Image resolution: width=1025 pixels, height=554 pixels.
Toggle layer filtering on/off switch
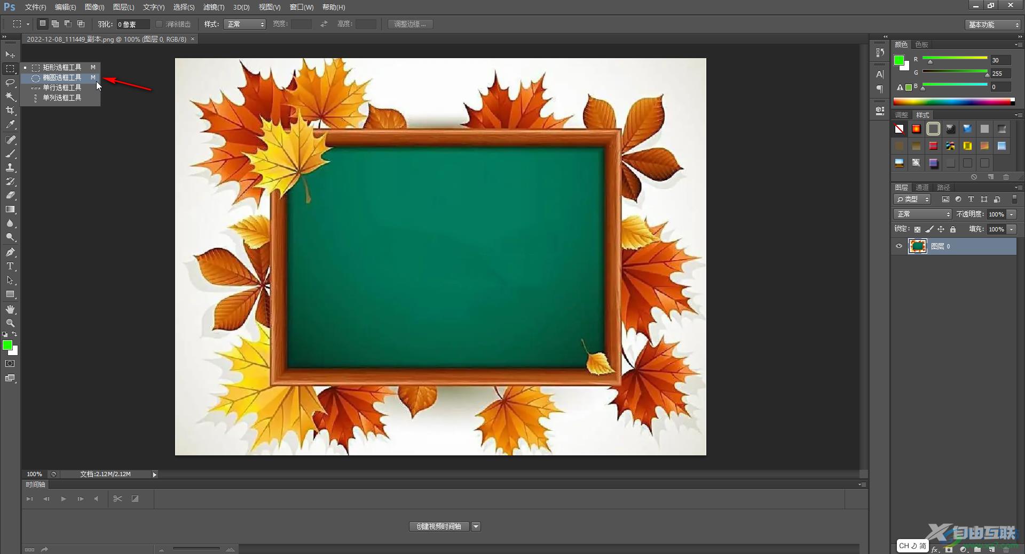point(1014,199)
